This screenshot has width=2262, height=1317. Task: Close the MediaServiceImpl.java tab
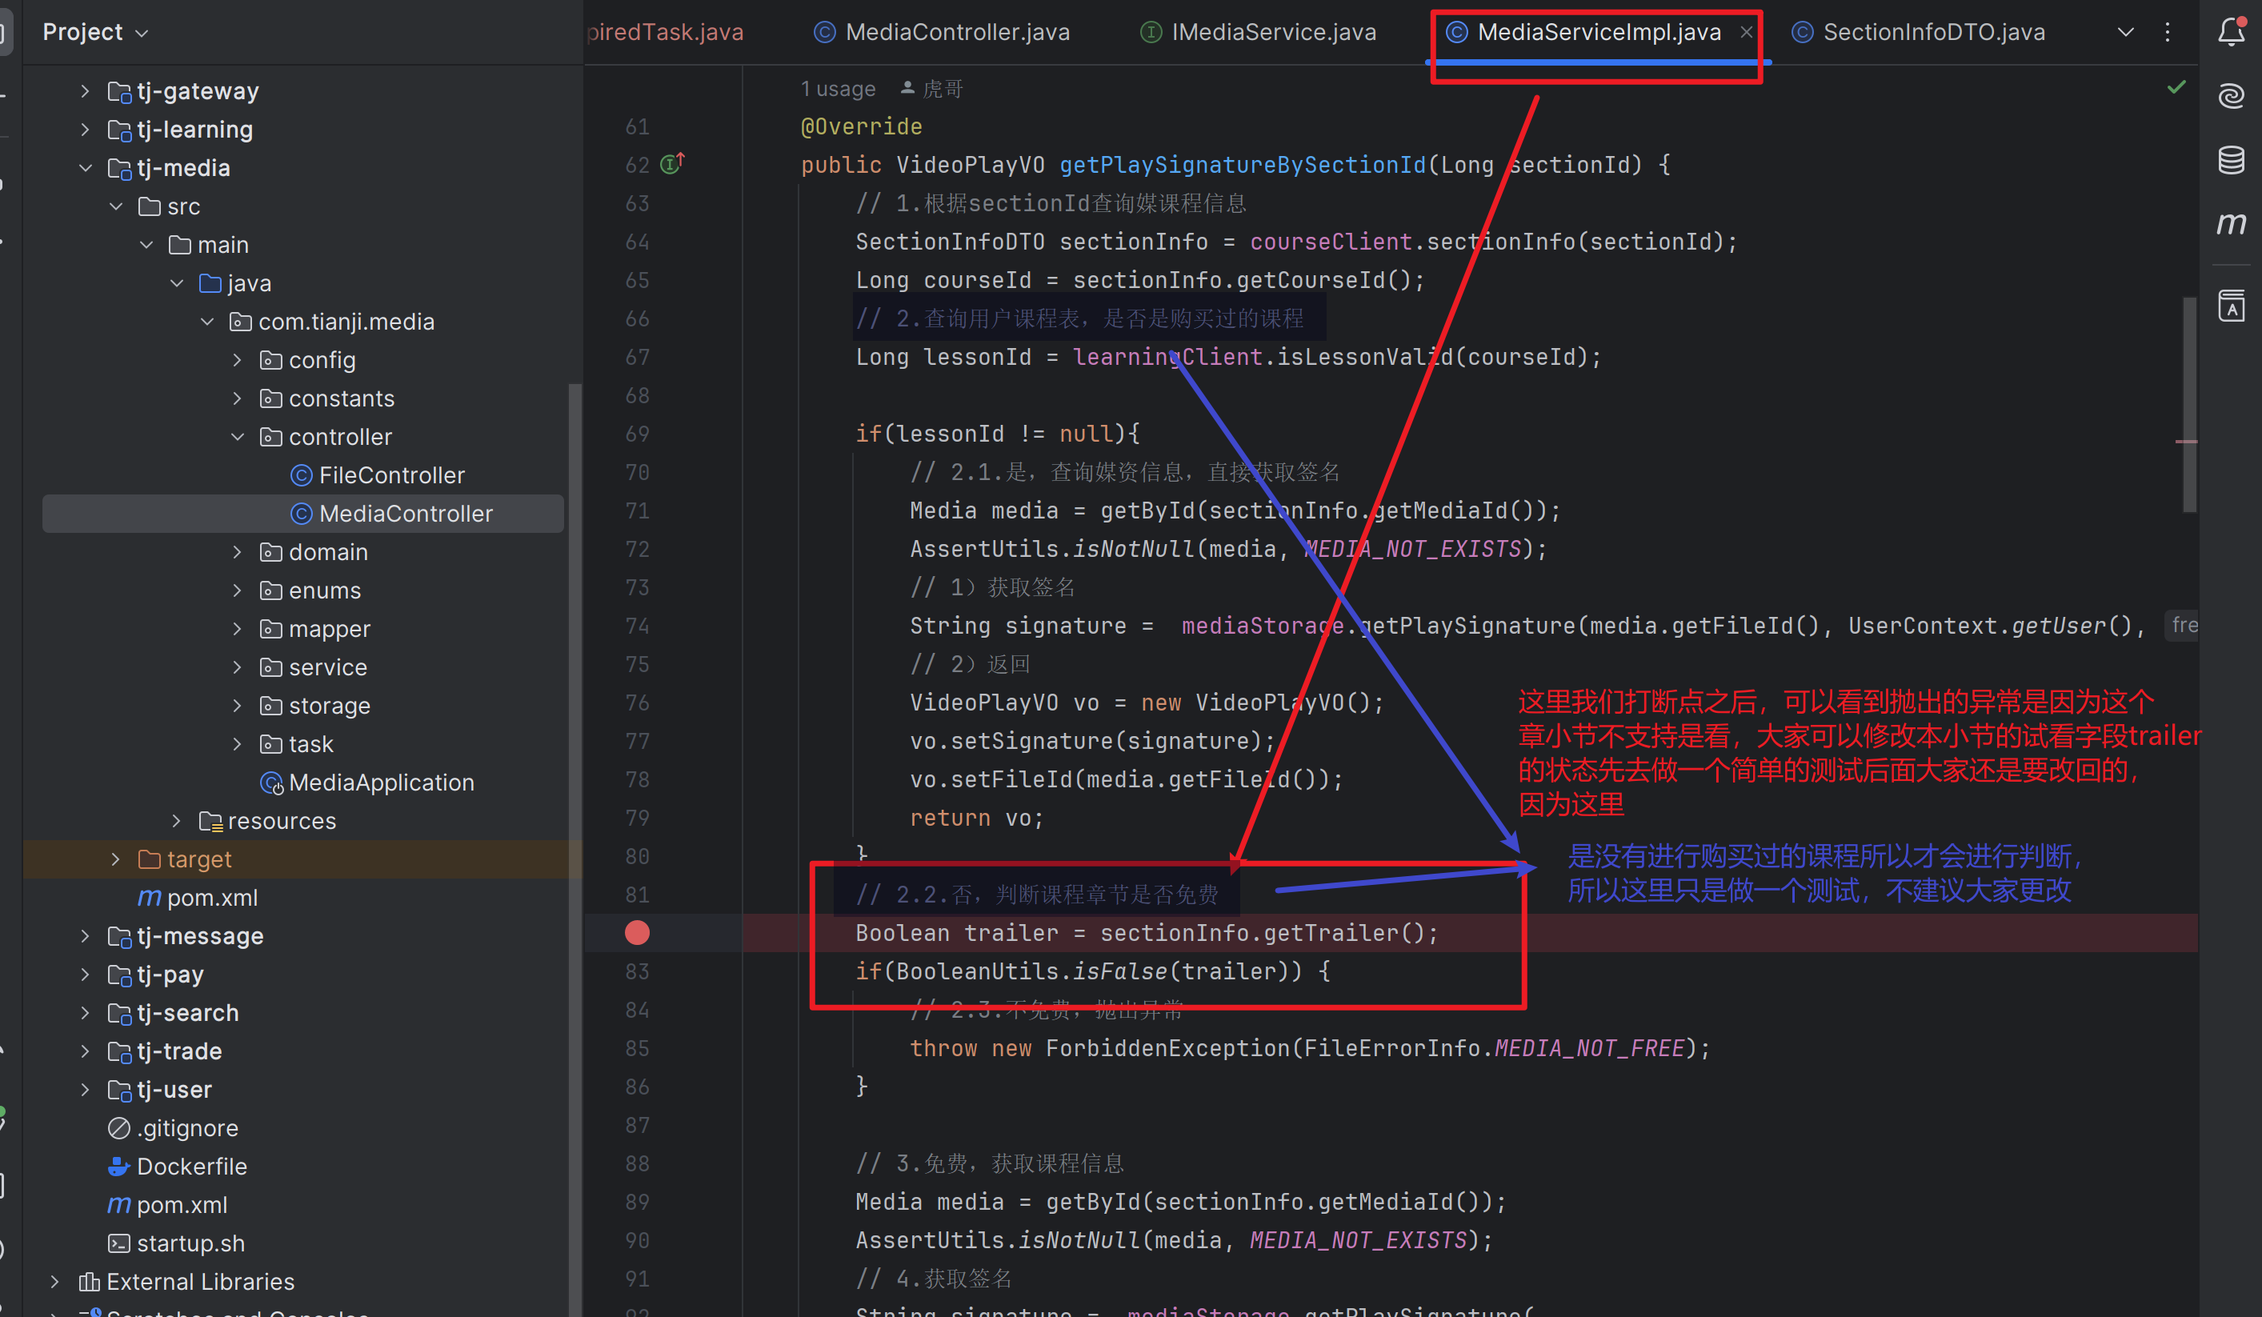coord(1746,32)
